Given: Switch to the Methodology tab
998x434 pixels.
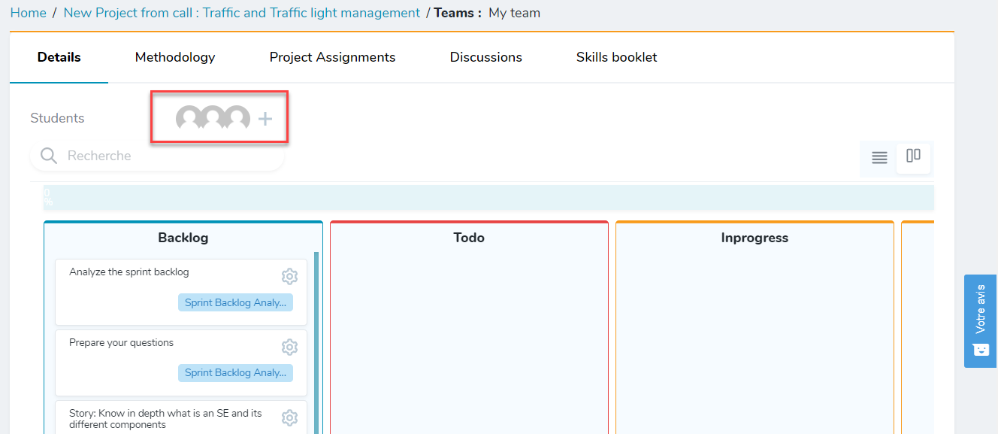Looking at the screenshot, I should (175, 57).
